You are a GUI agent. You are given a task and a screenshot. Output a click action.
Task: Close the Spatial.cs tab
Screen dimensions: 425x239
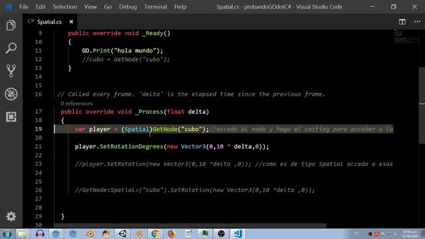pos(71,22)
